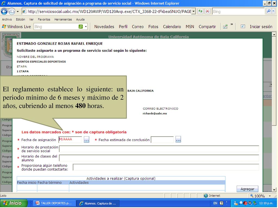Go back with the browser Back arrow

click(4, 11)
